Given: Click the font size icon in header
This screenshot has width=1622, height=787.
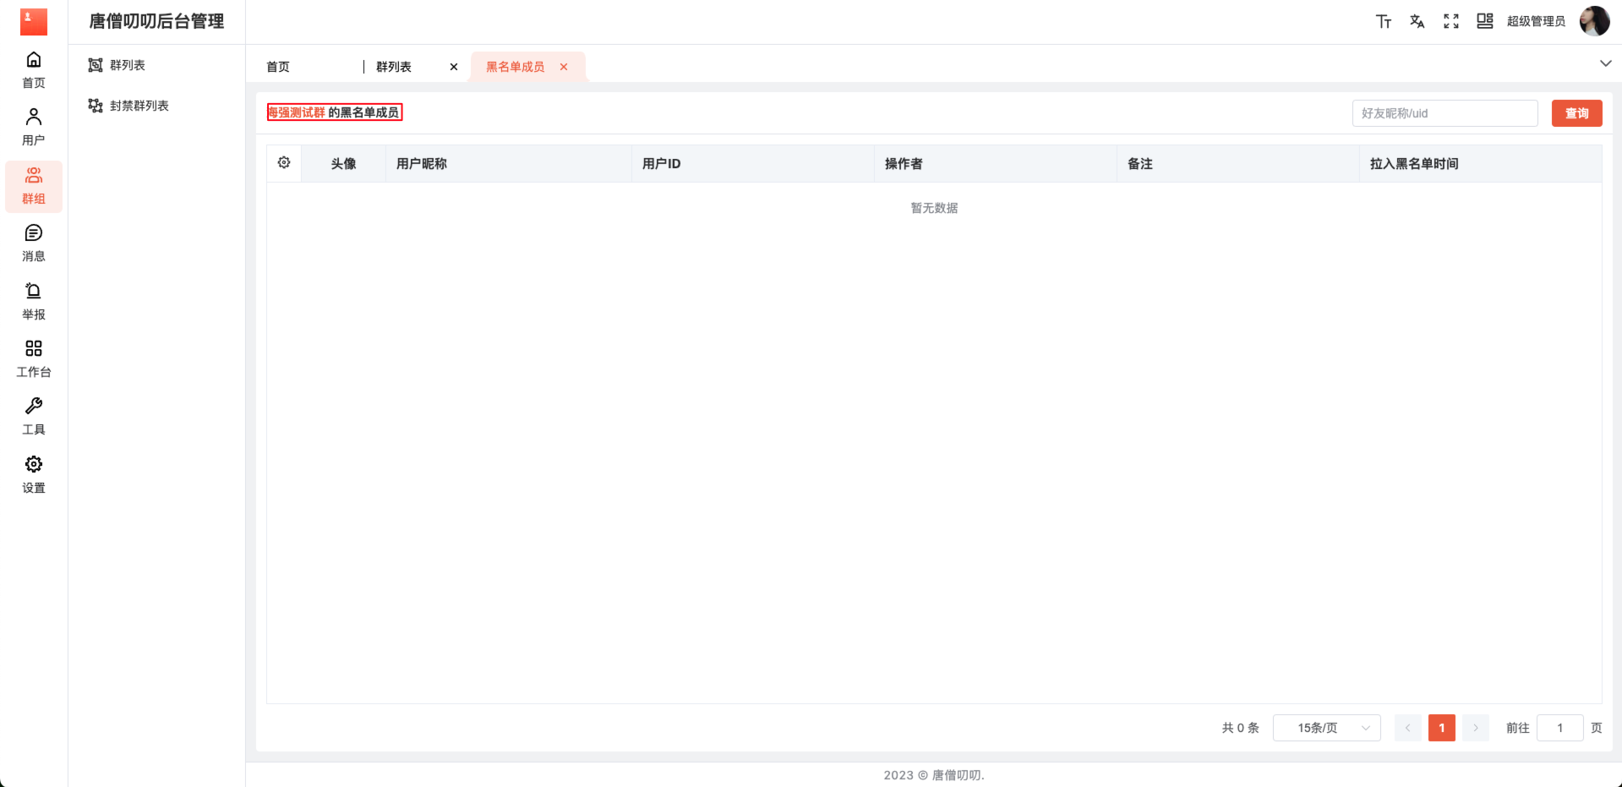Looking at the screenshot, I should (1383, 22).
